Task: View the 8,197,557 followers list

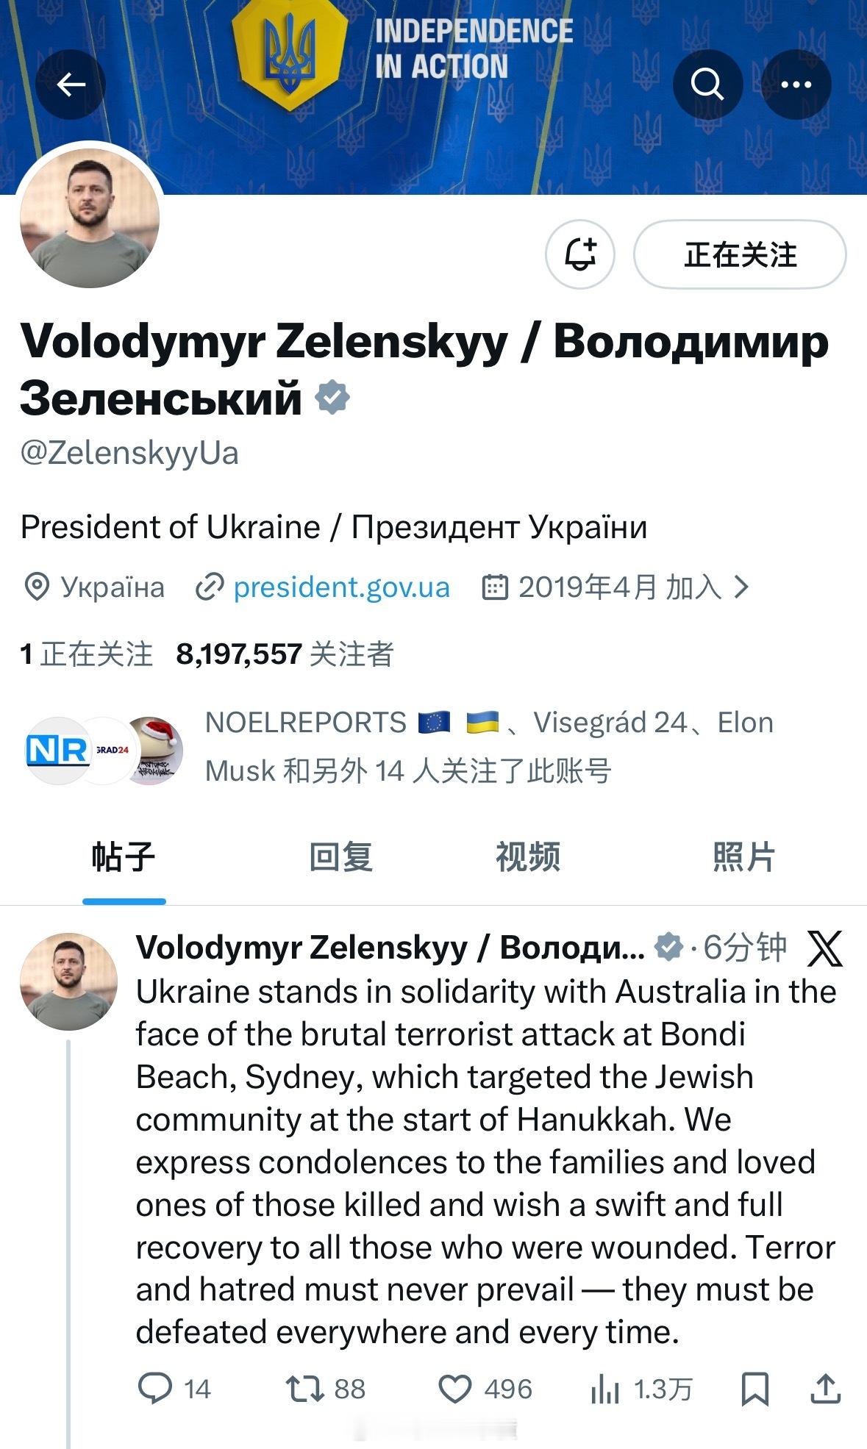Action: tap(285, 654)
